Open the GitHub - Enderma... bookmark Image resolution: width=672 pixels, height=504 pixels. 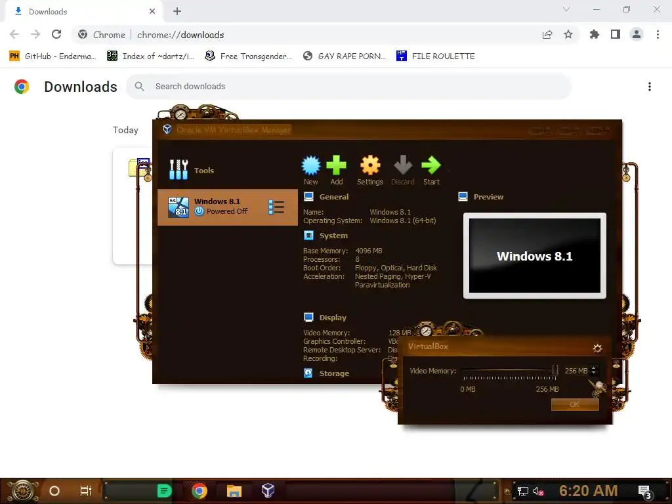[x=53, y=56]
